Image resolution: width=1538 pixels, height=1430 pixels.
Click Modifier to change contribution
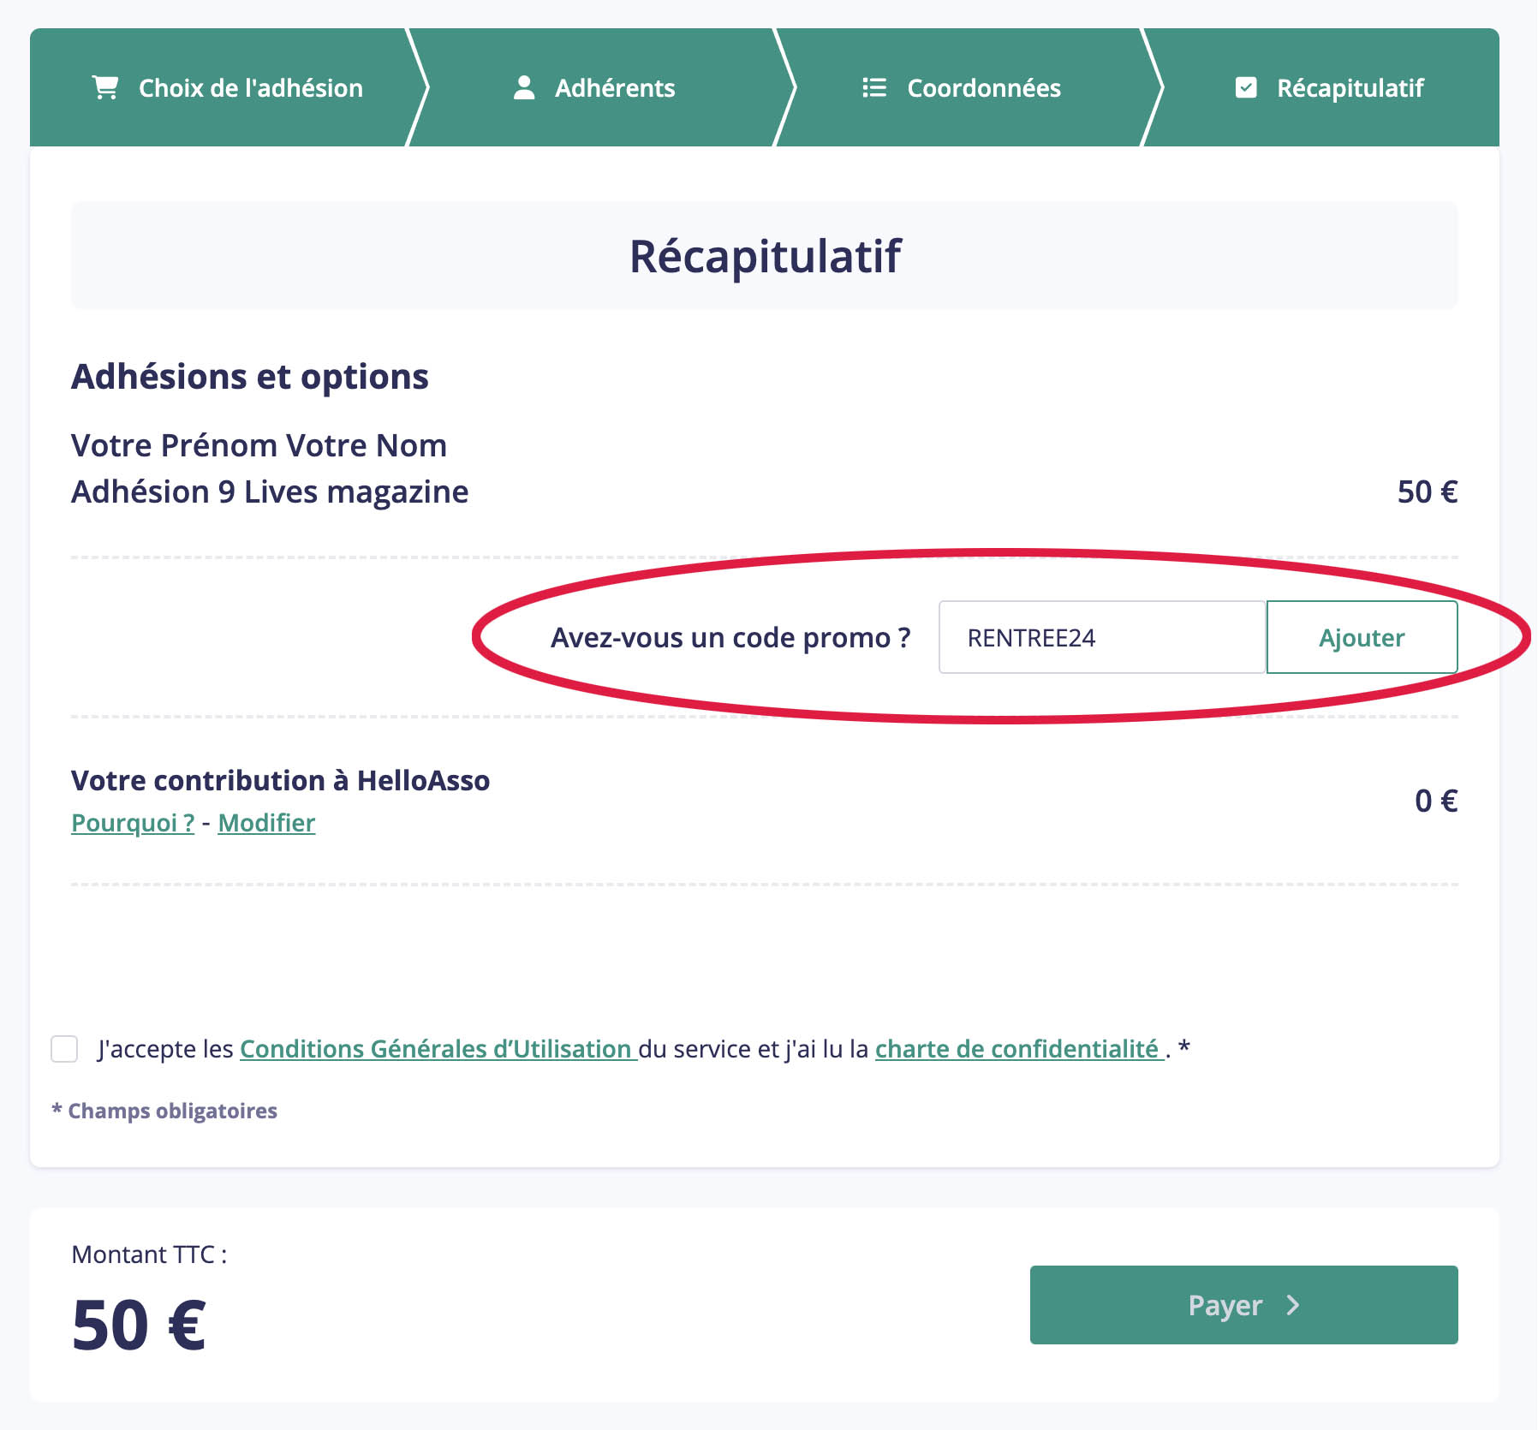(266, 823)
